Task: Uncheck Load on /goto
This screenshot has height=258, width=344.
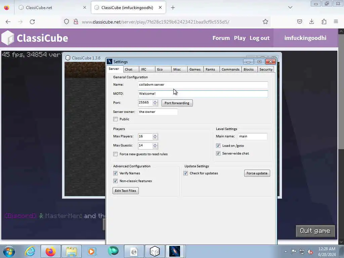Action: point(218,146)
